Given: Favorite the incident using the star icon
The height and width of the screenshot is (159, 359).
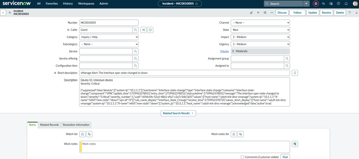Looking at the screenshot, I should point(197,4).
